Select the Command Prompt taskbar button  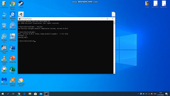[x=46, y=94]
